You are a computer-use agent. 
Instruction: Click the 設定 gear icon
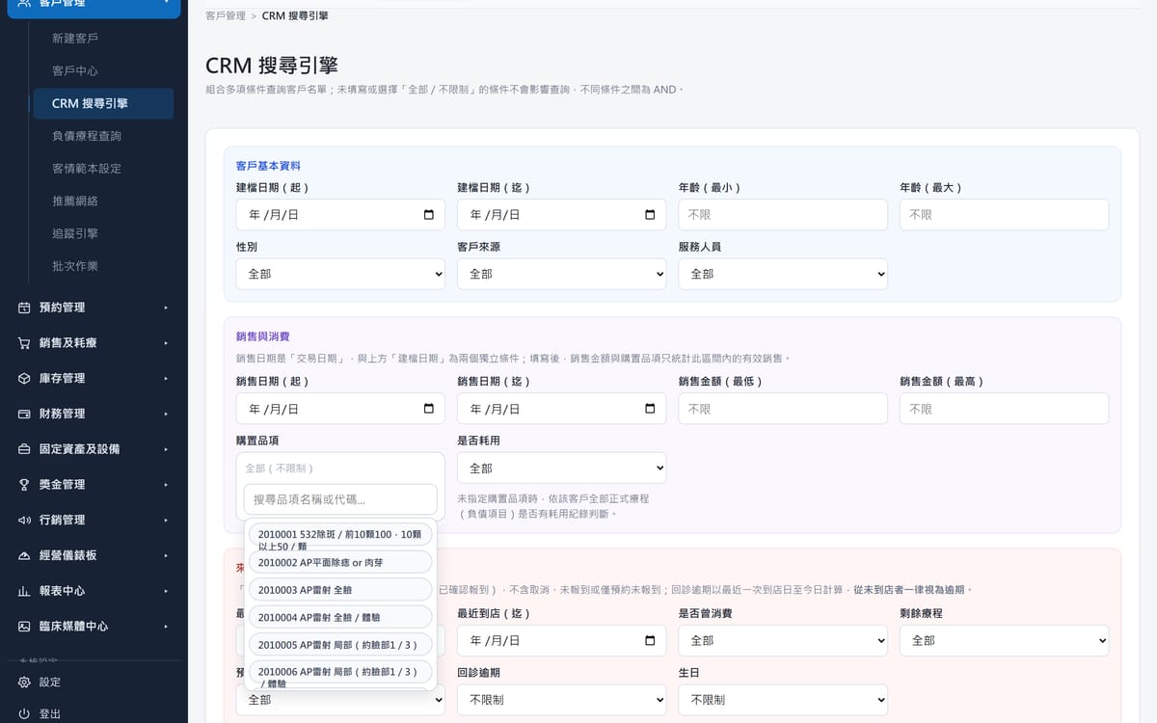pos(24,683)
